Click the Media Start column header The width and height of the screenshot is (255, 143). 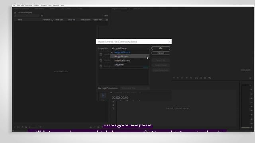(x=59, y=20)
